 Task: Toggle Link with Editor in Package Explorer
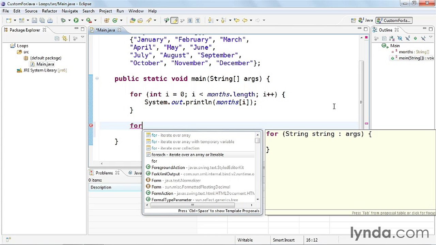pyautogui.click(x=65, y=38)
